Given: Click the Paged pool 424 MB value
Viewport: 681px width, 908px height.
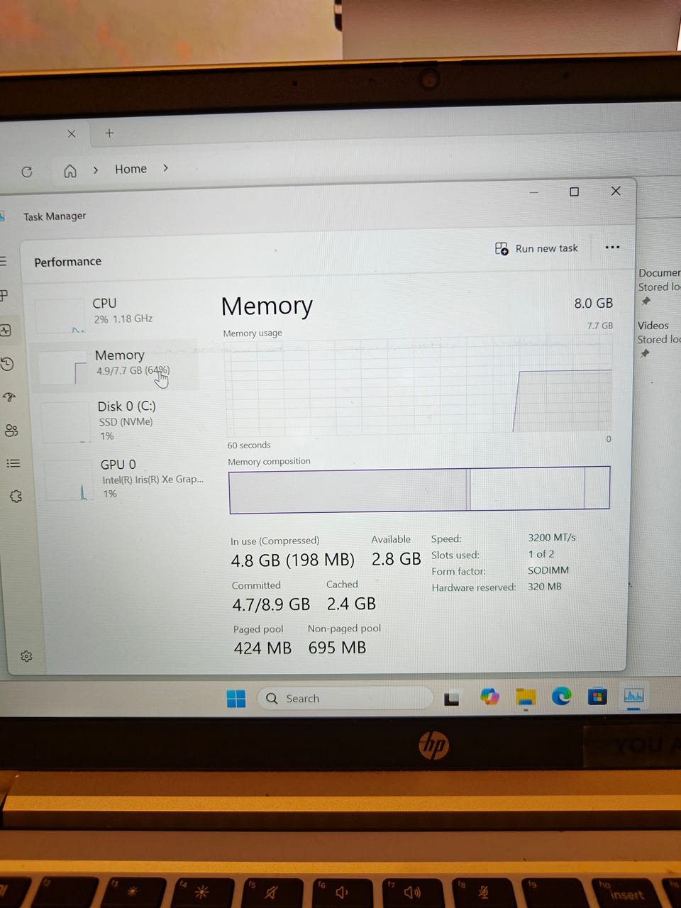Looking at the screenshot, I should [x=262, y=648].
